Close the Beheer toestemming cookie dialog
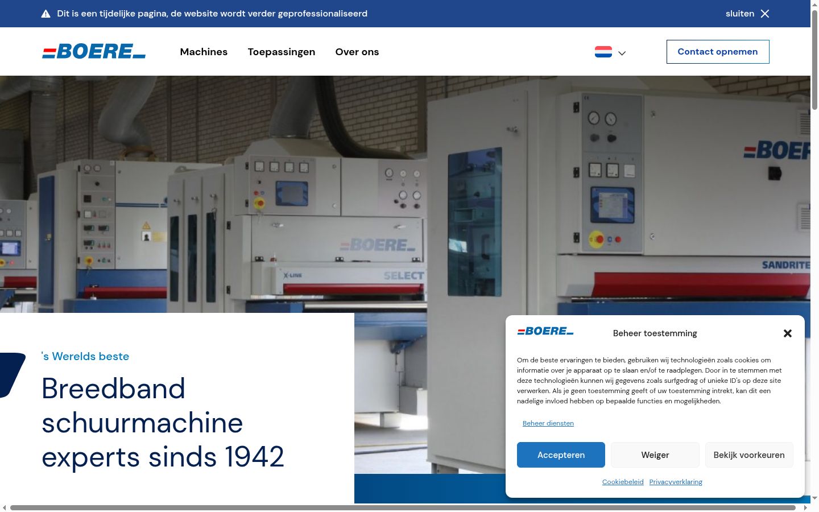This screenshot has width=819, height=512. tap(788, 333)
